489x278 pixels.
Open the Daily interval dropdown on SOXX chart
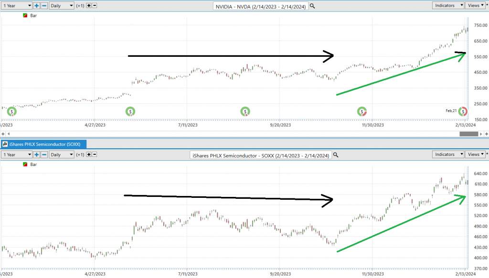coord(62,154)
